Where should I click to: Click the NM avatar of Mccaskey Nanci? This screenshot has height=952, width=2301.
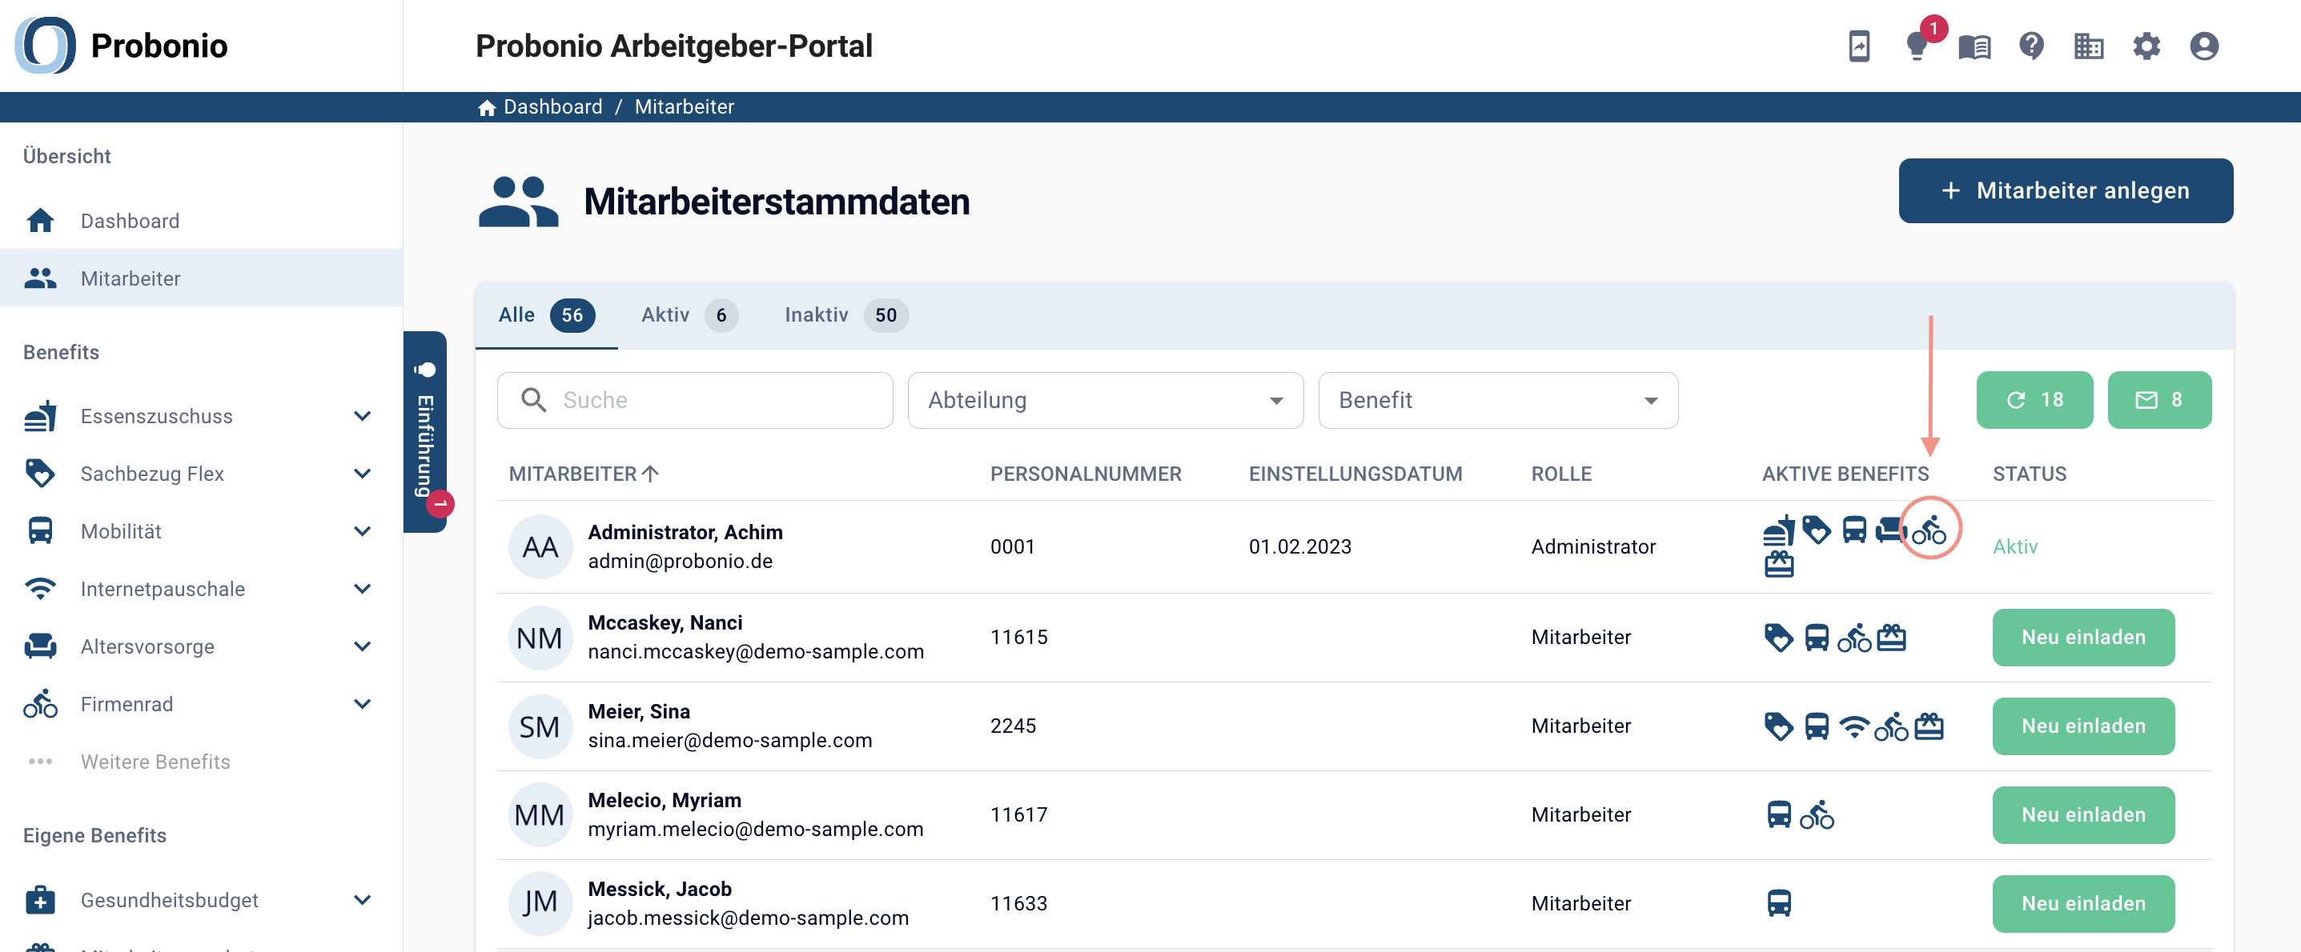point(540,637)
